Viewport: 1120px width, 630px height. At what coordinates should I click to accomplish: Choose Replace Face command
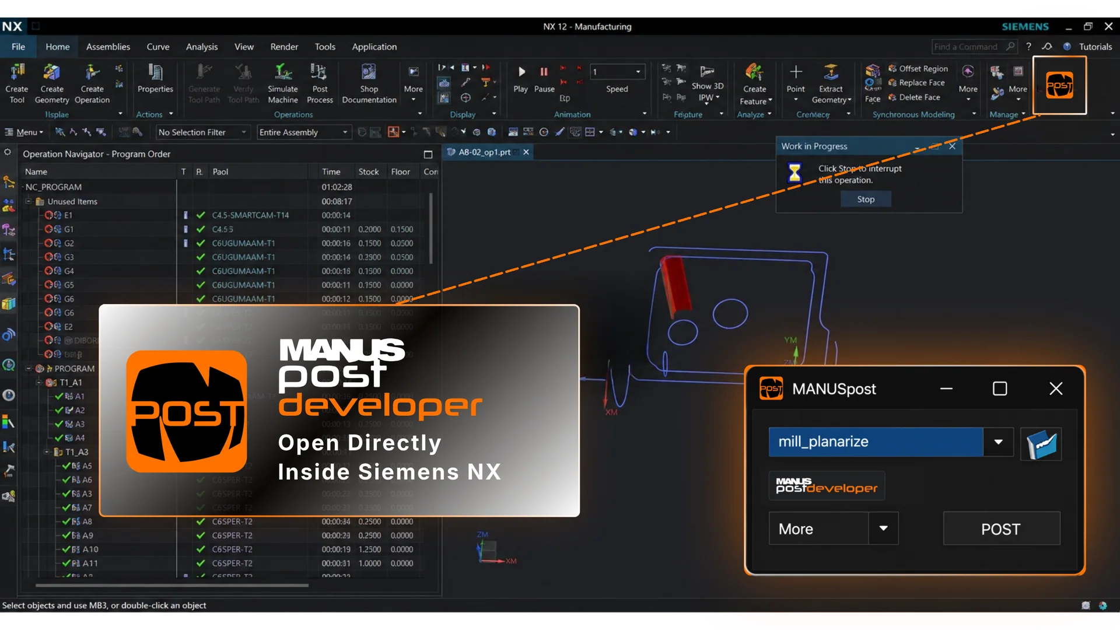pyautogui.click(x=916, y=83)
